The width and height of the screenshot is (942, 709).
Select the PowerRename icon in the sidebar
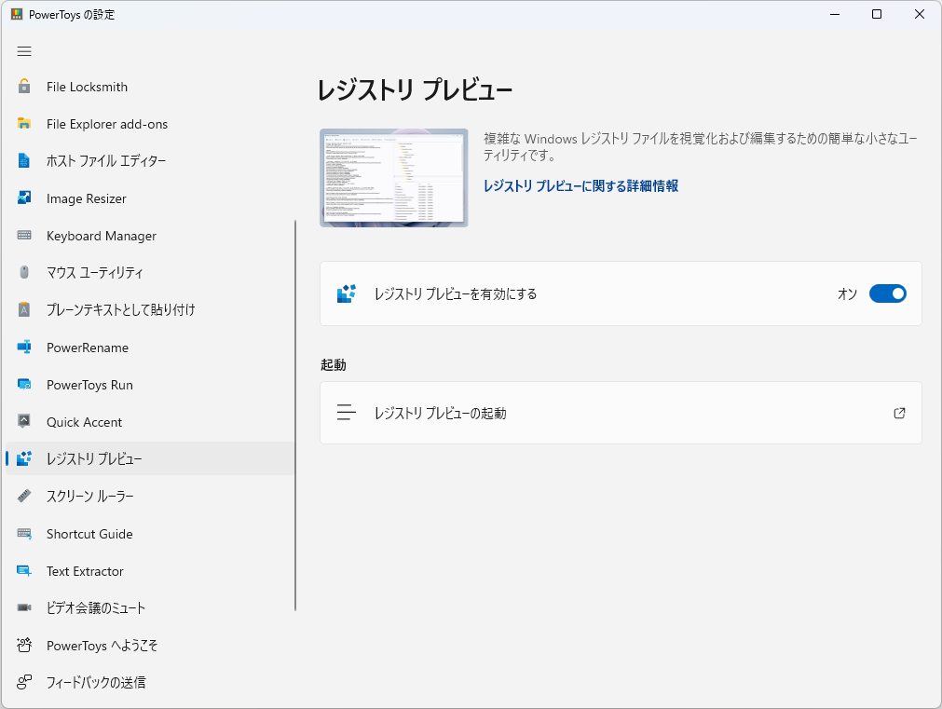pyautogui.click(x=24, y=348)
